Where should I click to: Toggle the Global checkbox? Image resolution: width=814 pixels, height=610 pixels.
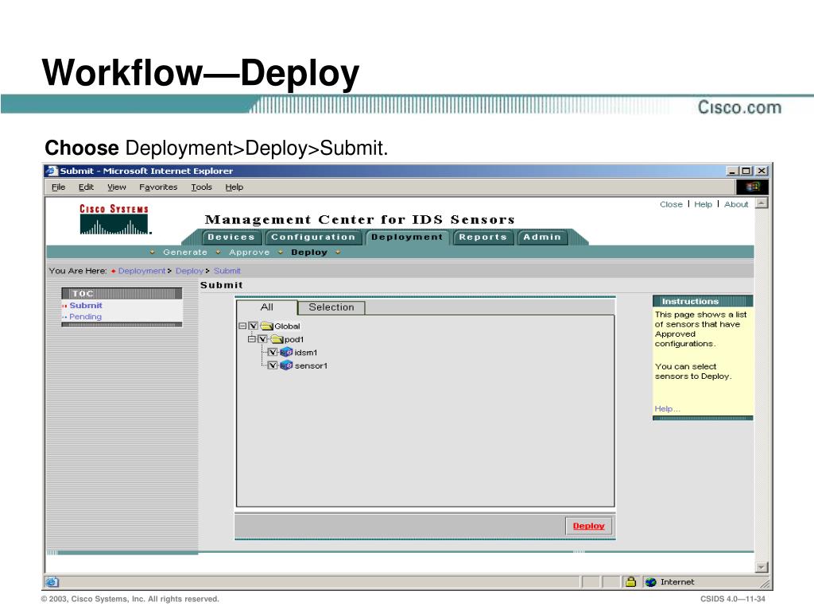click(254, 326)
